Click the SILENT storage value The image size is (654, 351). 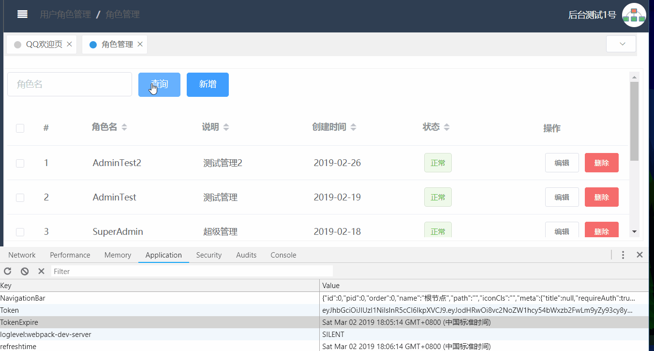click(333, 335)
